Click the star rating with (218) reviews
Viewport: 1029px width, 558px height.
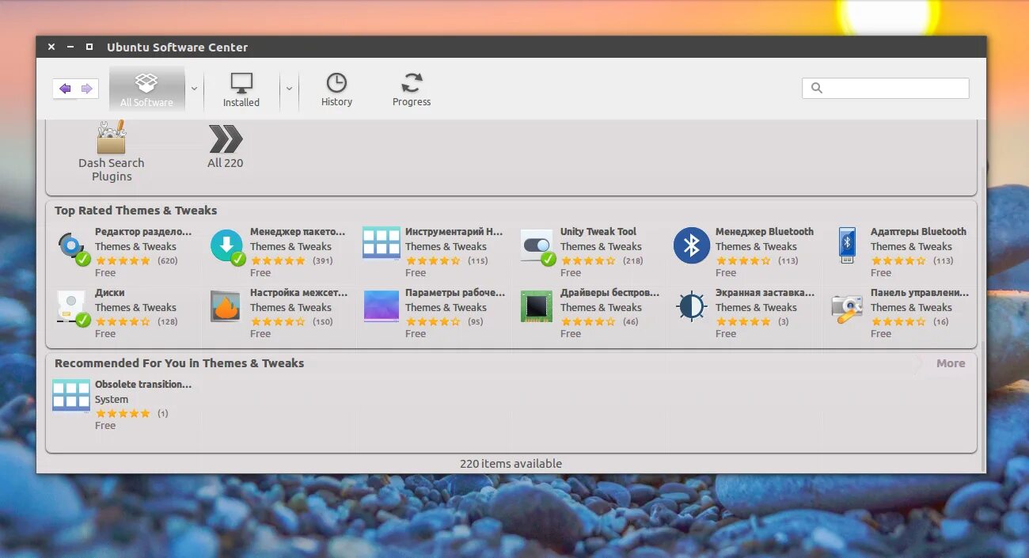coord(588,260)
